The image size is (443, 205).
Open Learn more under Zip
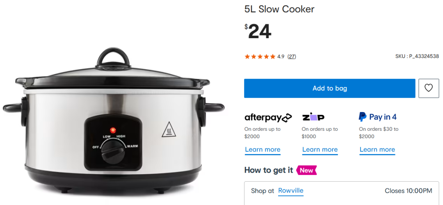point(320,150)
